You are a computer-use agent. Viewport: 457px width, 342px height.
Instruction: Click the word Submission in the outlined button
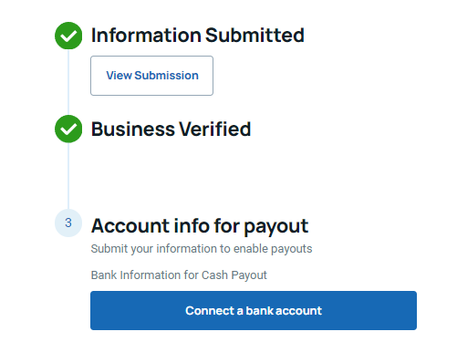(x=166, y=76)
